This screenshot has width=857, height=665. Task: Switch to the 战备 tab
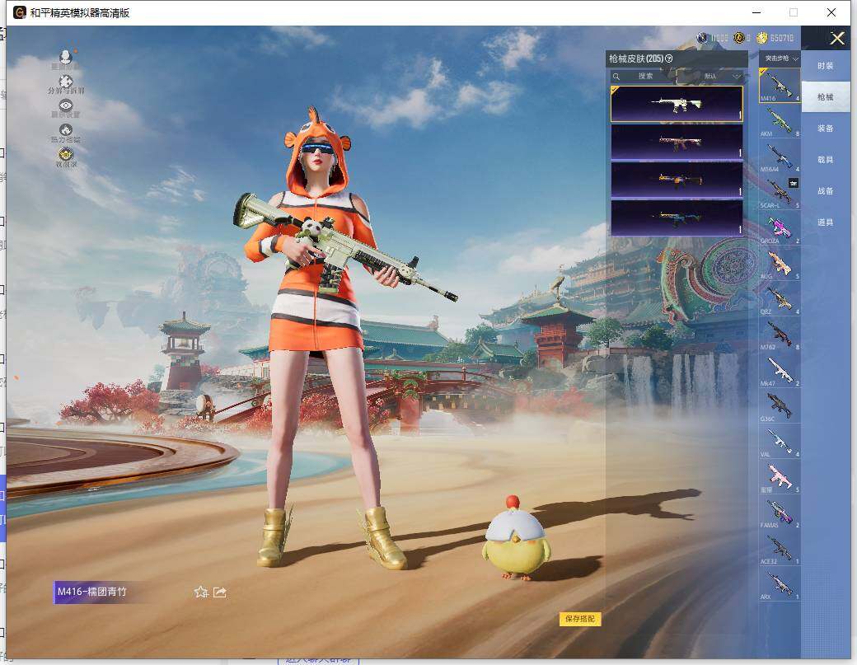point(826,190)
